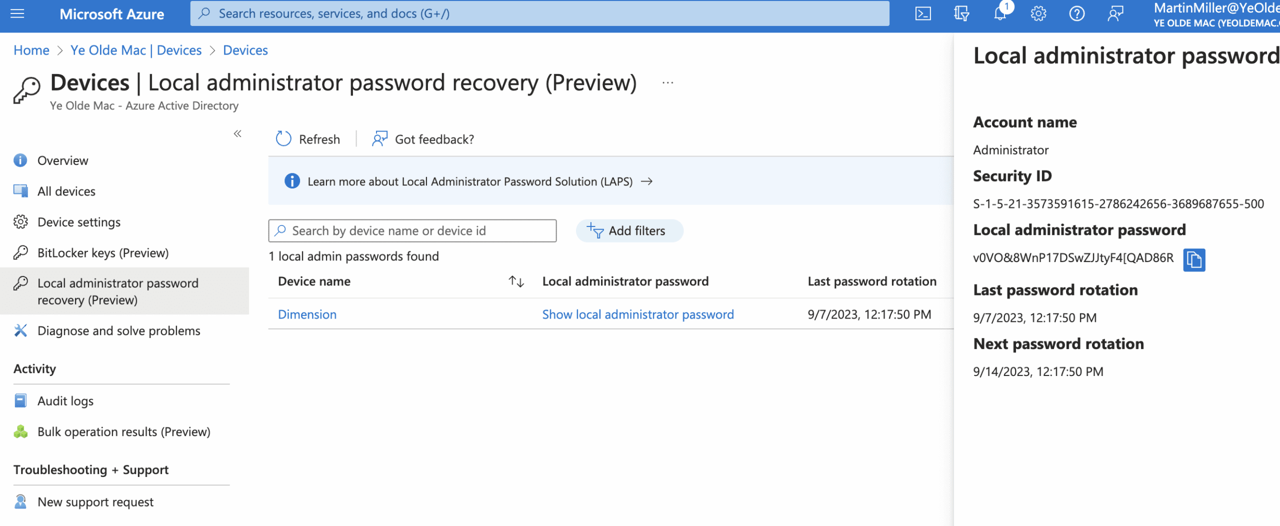Copy the local administrator password

coord(1195,260)
